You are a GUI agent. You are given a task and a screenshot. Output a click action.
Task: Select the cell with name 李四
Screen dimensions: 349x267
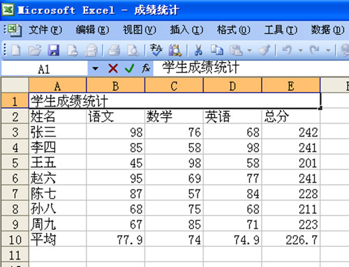57,147
